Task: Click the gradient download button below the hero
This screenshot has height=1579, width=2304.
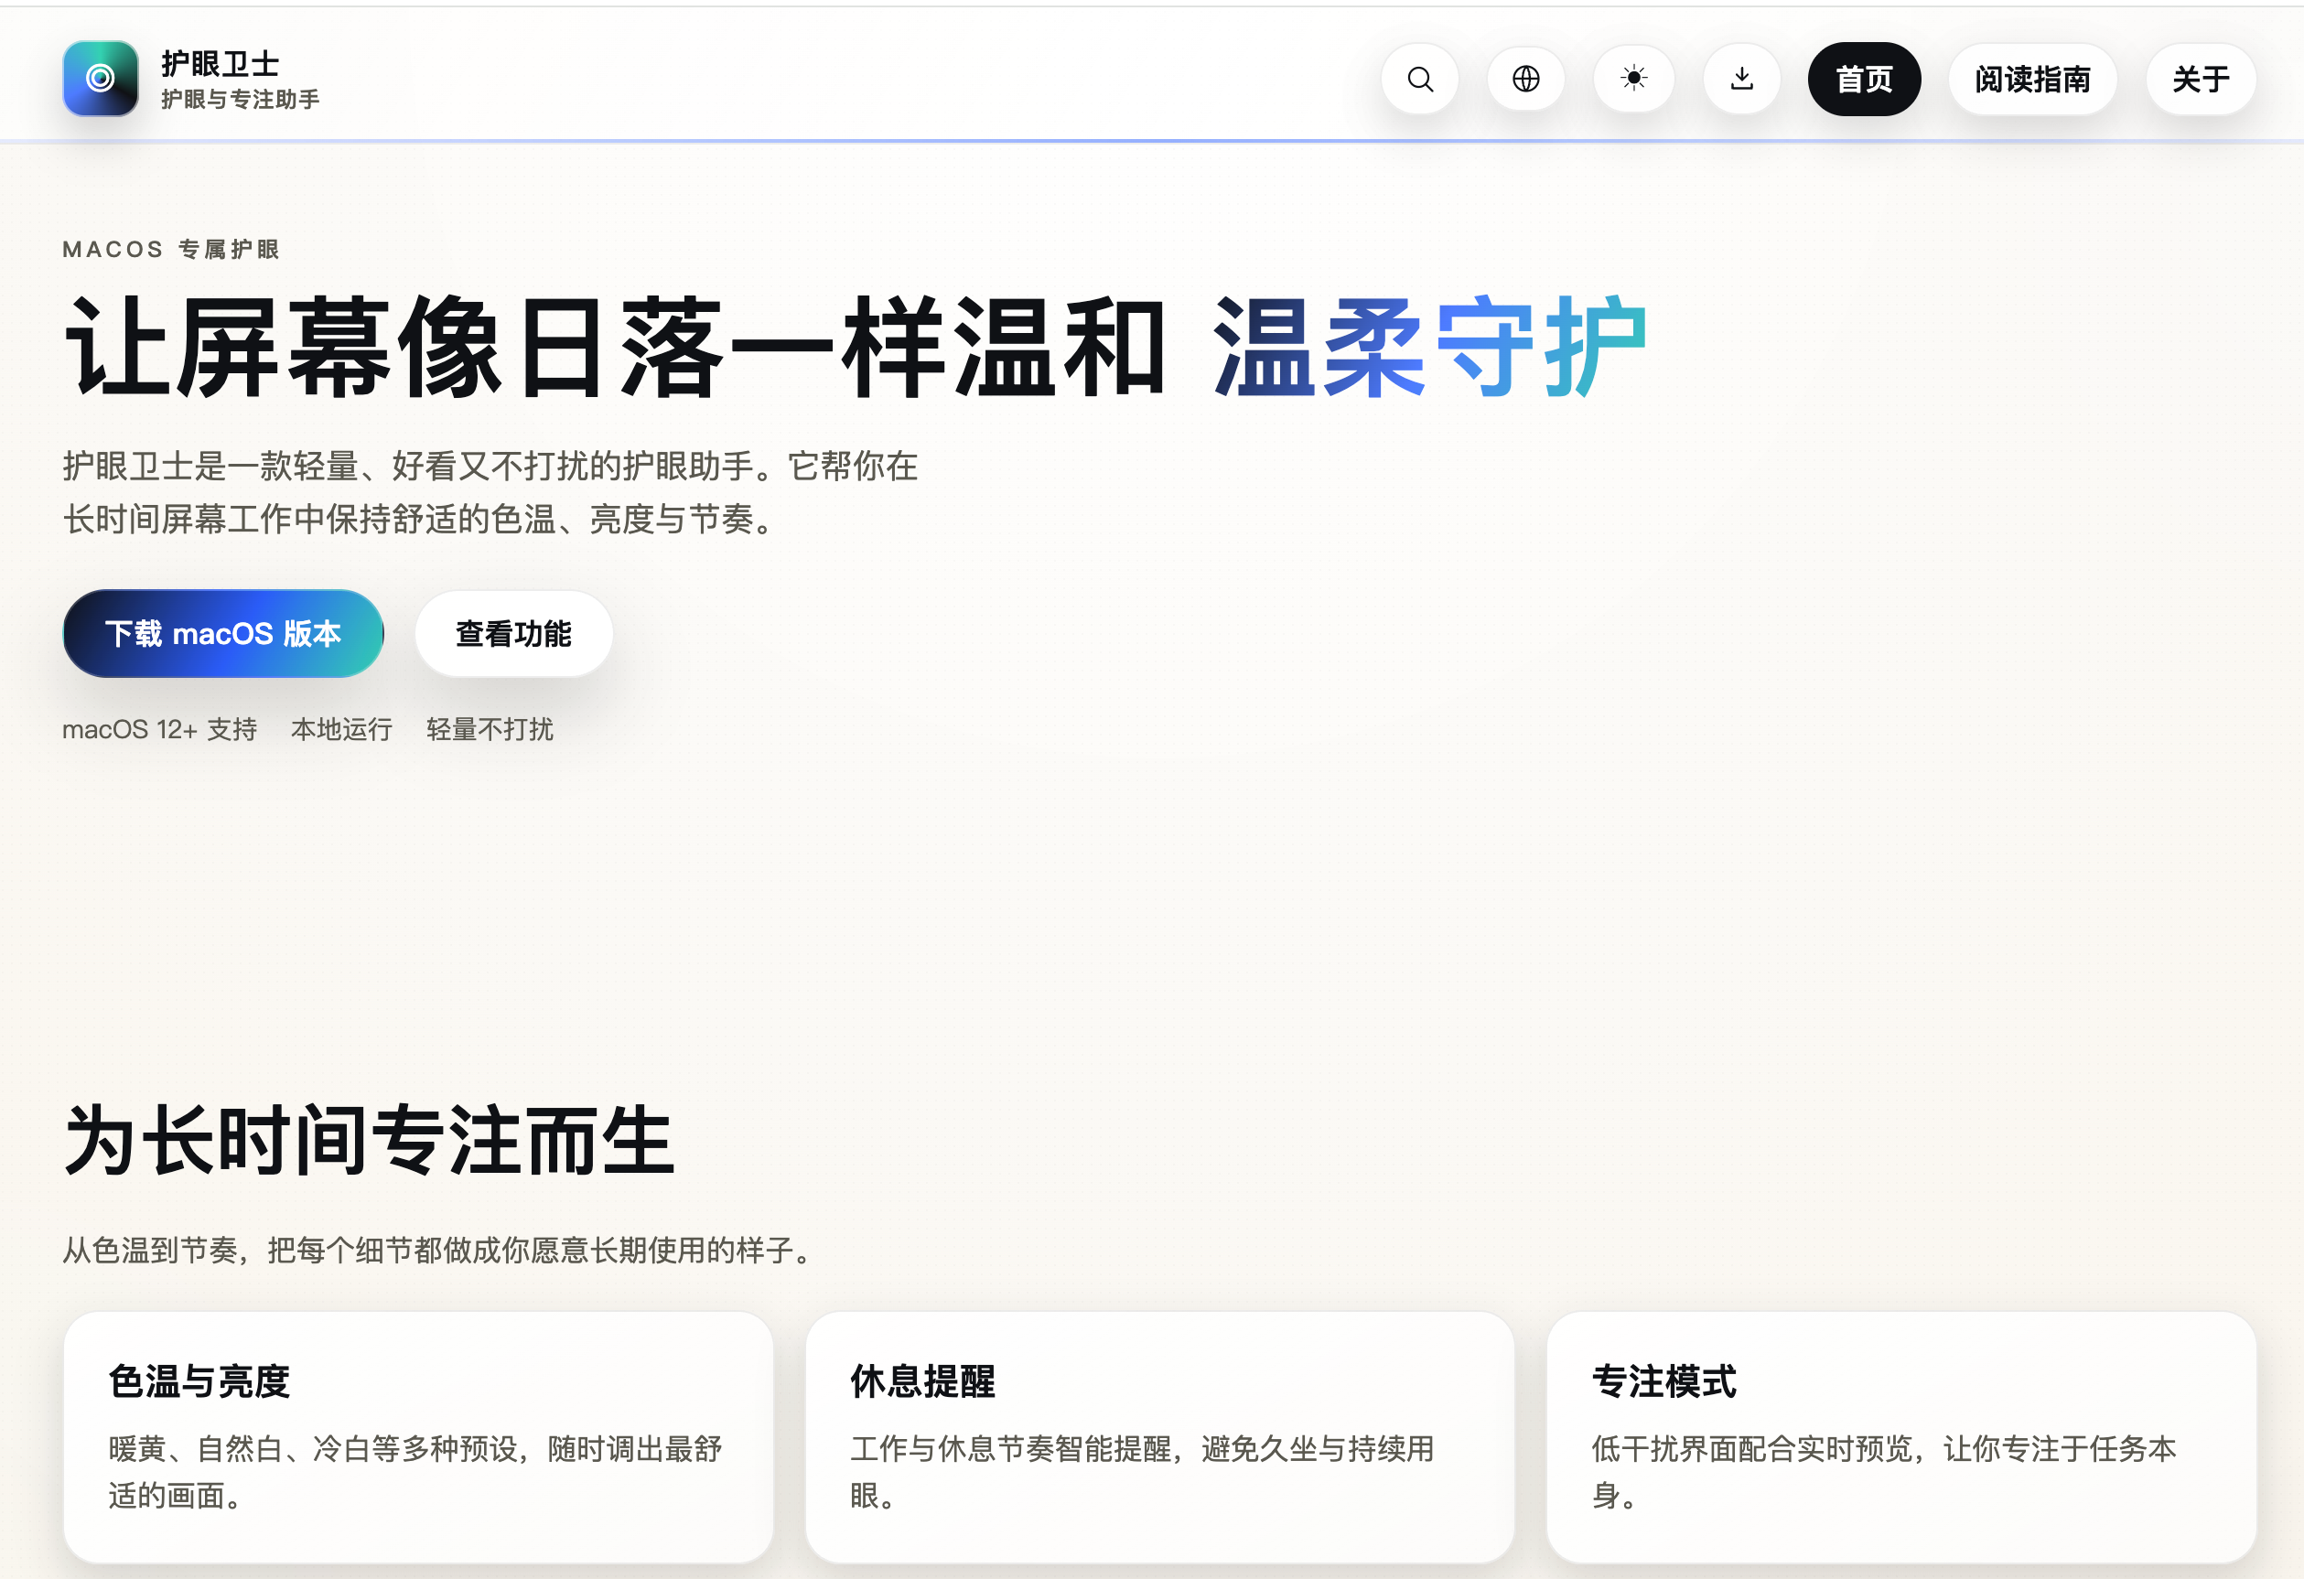Action: [x=223, y=633]
